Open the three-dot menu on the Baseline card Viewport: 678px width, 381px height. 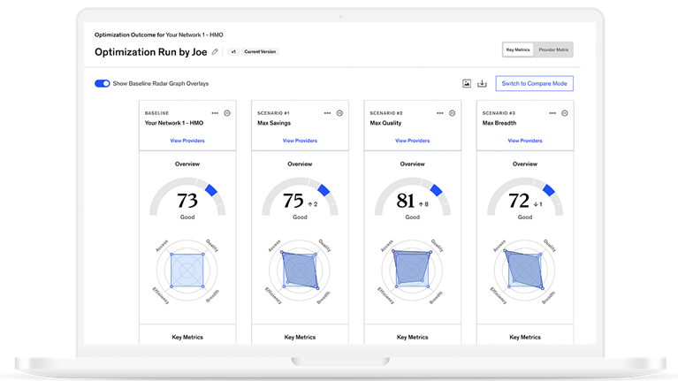pos(214,113)
